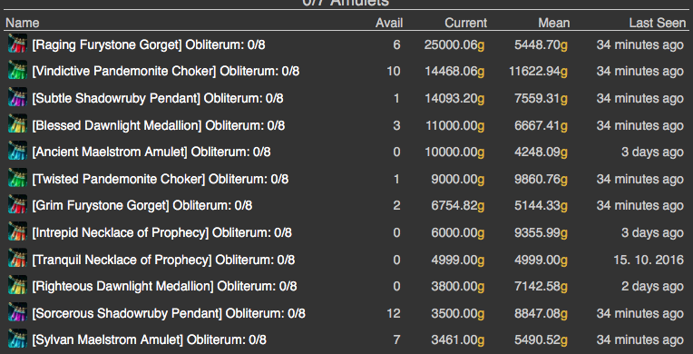Open the Tranquil Necklace of Prophecy link
693x354 pixels.
(x=122, y=260)
